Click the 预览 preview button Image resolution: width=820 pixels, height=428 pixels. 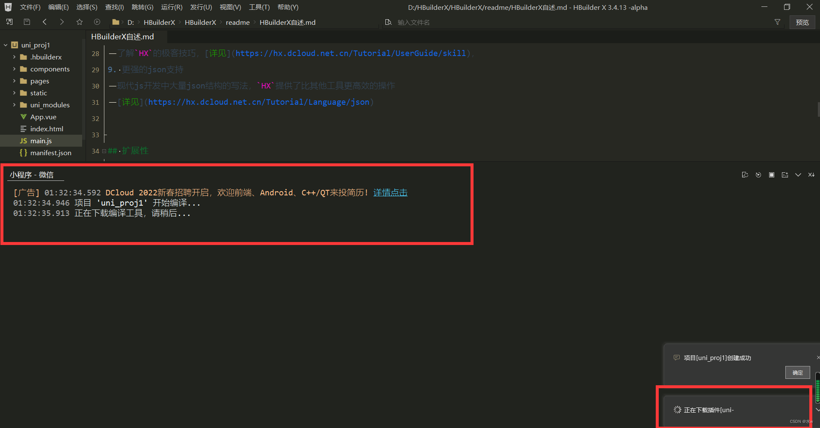point(802,22)
